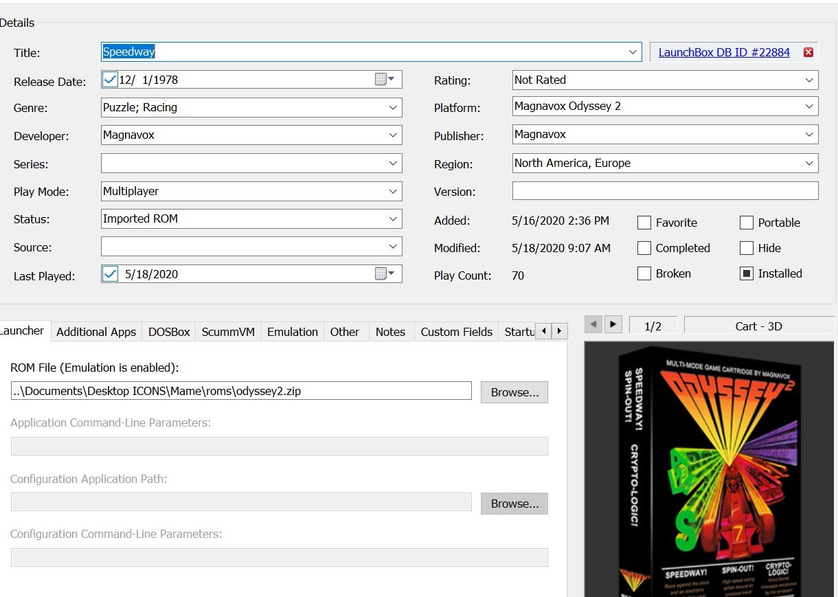Viewport: 838px width, 597px height.
Task: Open the Developer dropdown
Action: [x=393, y=135]
